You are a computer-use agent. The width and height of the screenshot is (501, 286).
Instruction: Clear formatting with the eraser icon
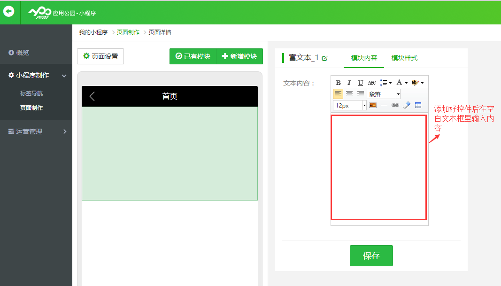click(x=407, y=105)
